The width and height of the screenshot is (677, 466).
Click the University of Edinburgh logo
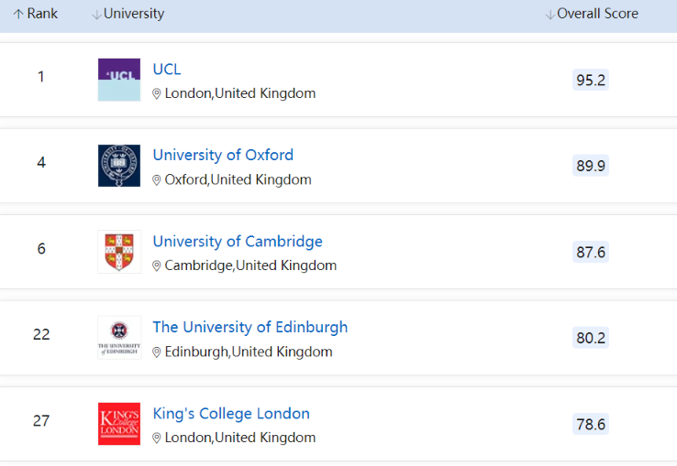coord(119,338)
